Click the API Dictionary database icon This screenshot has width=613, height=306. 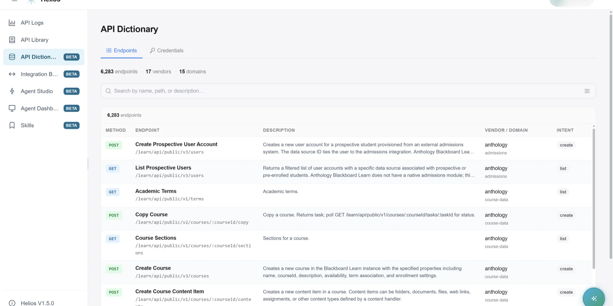(12, 57)
